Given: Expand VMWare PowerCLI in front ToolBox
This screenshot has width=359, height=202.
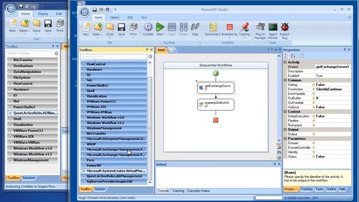Looking at the screenshot, I should 84,102.
